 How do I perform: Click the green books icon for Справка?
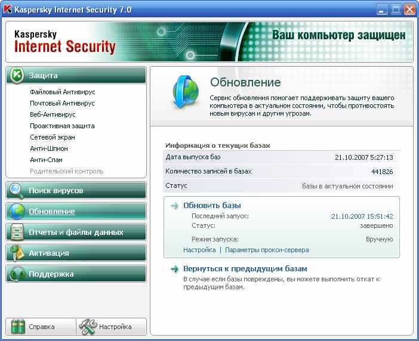click(x=18, y=327)
